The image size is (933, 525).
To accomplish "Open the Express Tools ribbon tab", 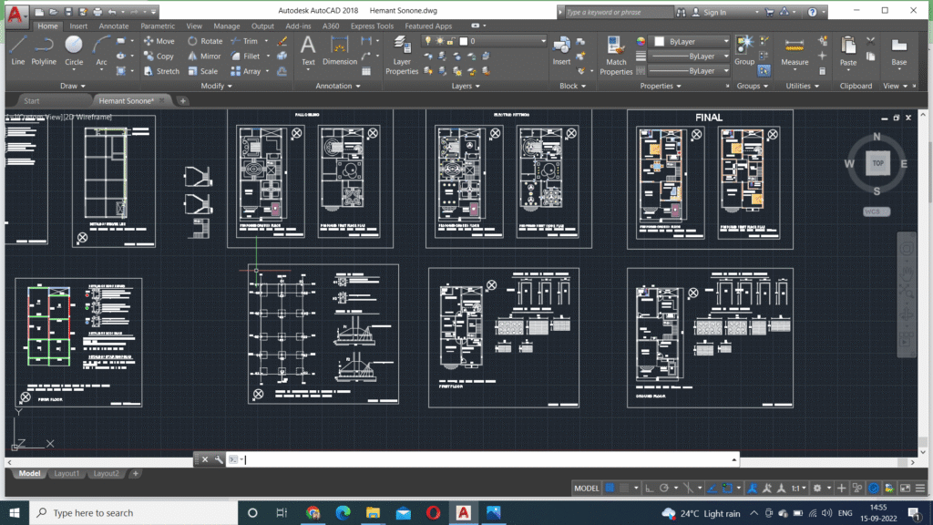I will coord(372,26).
